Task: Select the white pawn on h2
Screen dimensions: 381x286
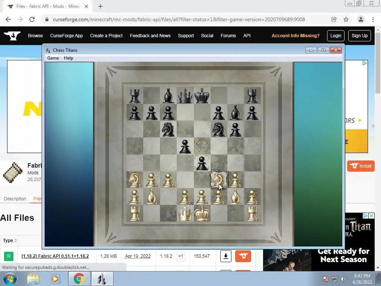Action: click(x=252, y=197)
